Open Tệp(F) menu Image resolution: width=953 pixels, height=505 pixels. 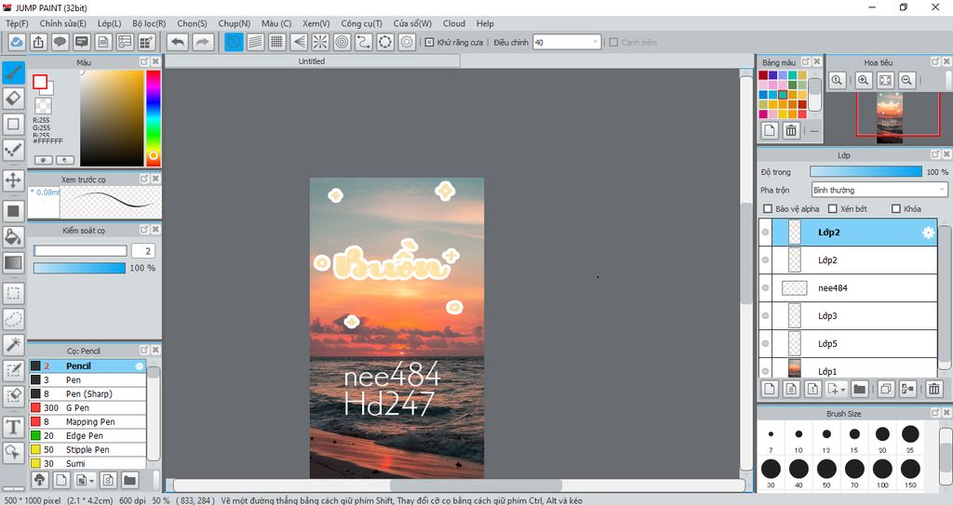coord(17,23)
